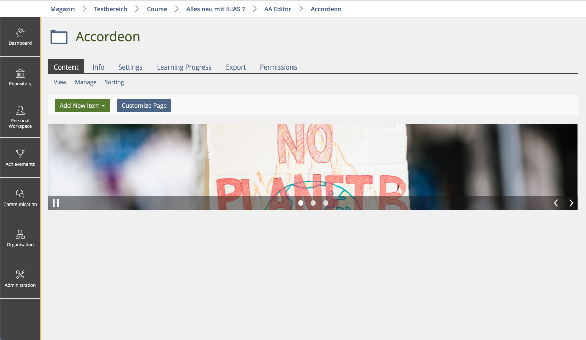
Task: Switch to the Content tab
Action: 66,67
